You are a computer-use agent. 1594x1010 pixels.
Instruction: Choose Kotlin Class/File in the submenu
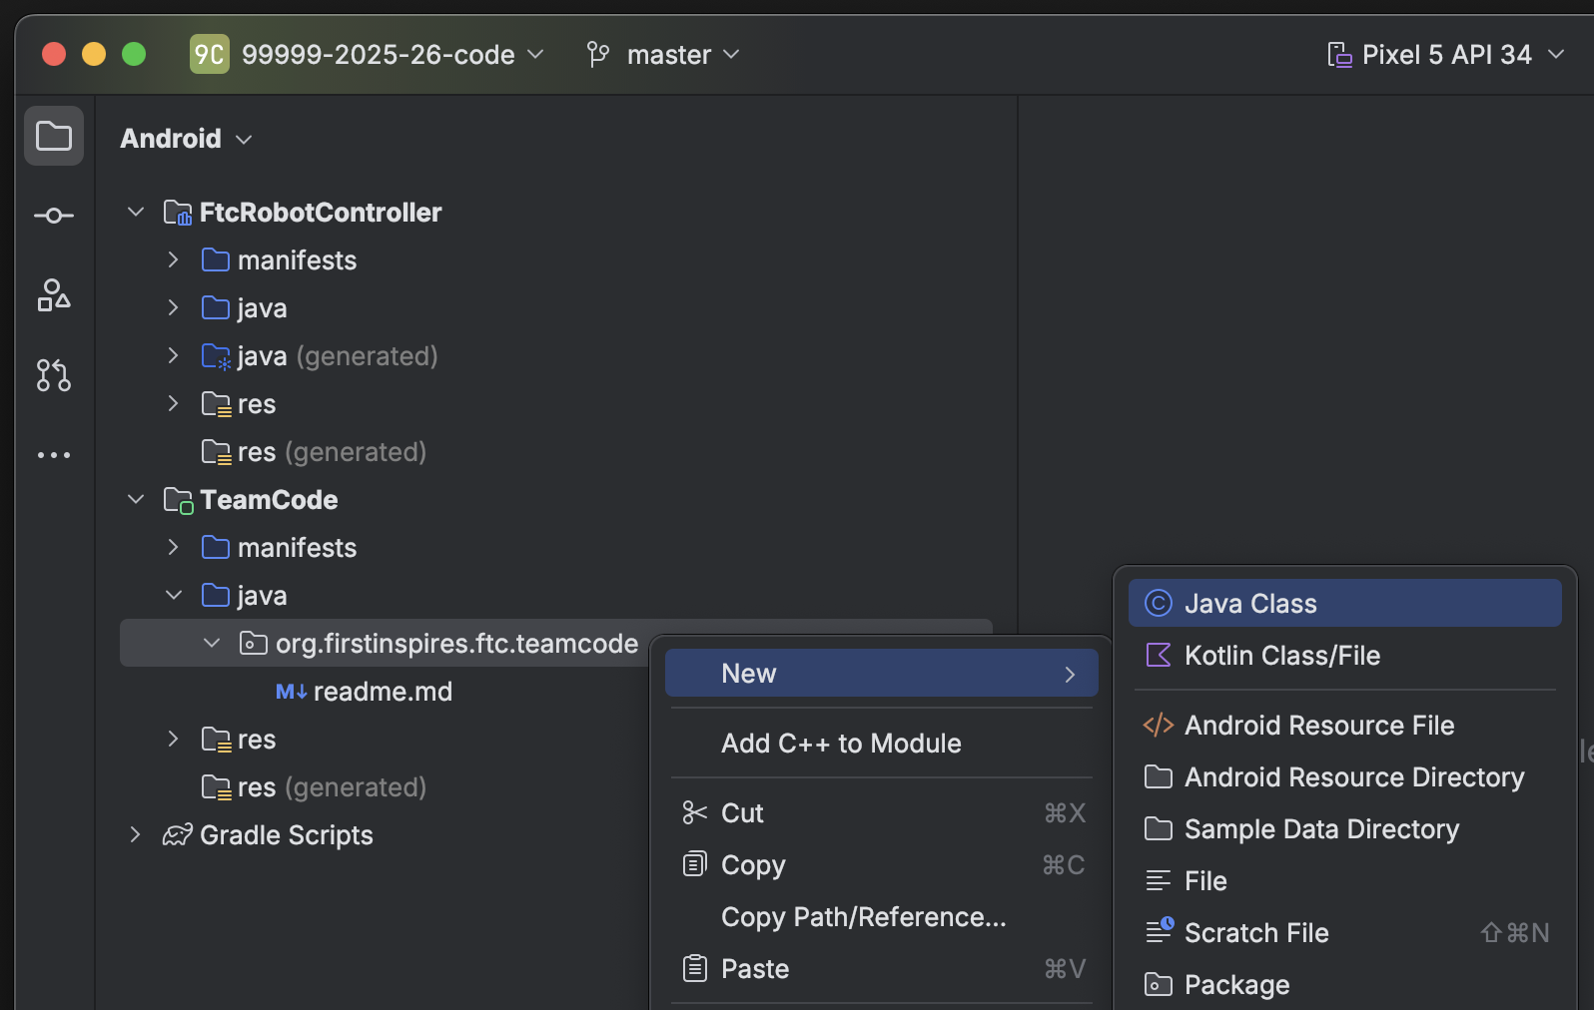(1281, 656)
